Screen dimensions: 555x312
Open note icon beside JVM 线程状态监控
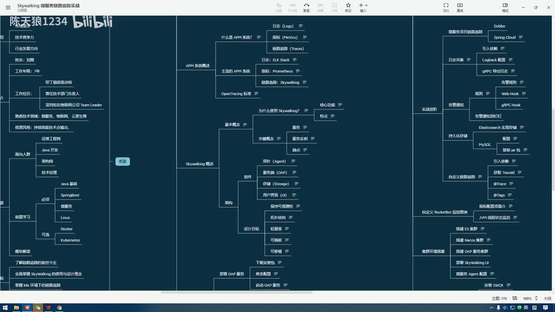point(515,218)
